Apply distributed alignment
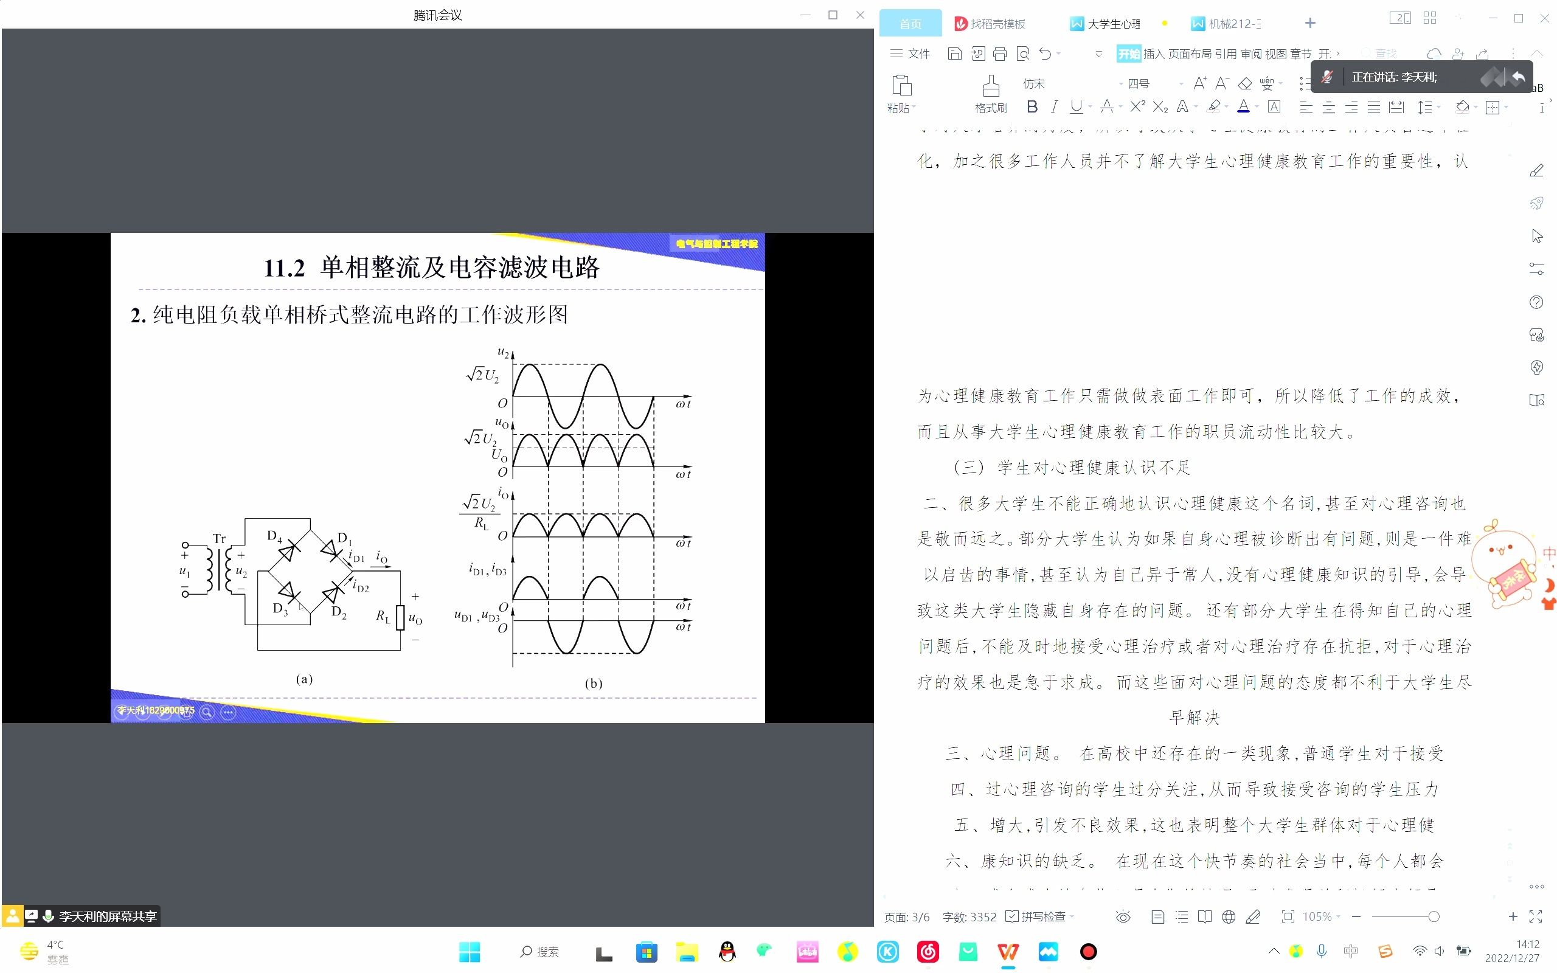This screenshot has width=1557, height=973. click(x=1396, y=108)
